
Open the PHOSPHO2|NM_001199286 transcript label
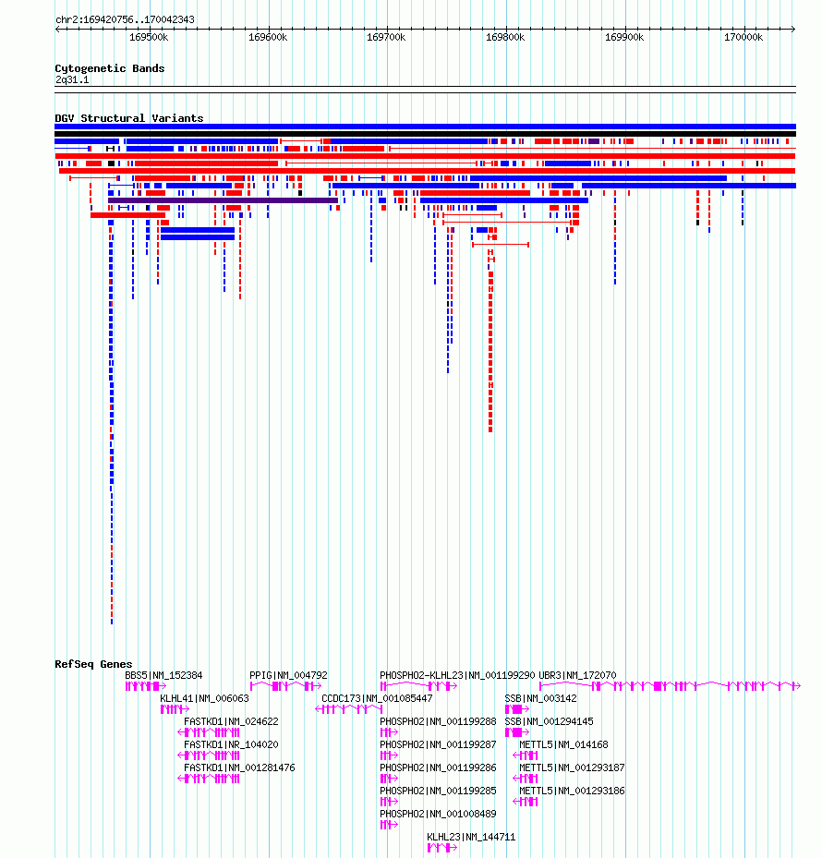tap(439, 767)
